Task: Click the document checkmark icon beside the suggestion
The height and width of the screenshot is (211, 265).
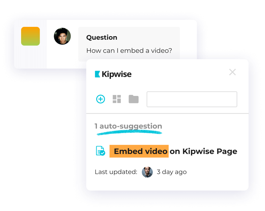Action: [x=101, y=151]
